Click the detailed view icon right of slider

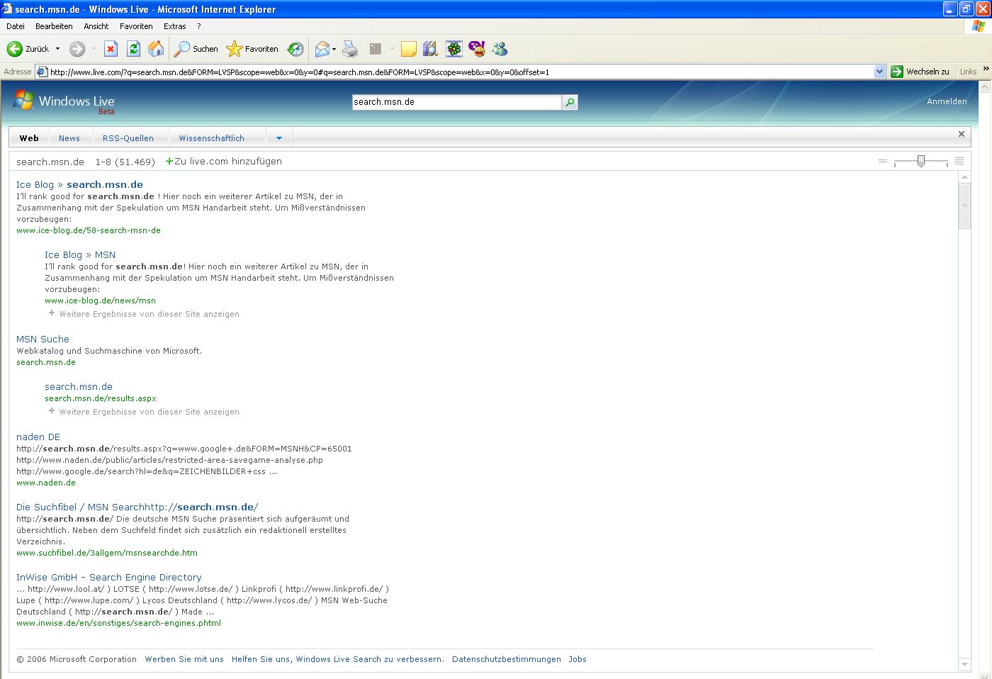959,161
